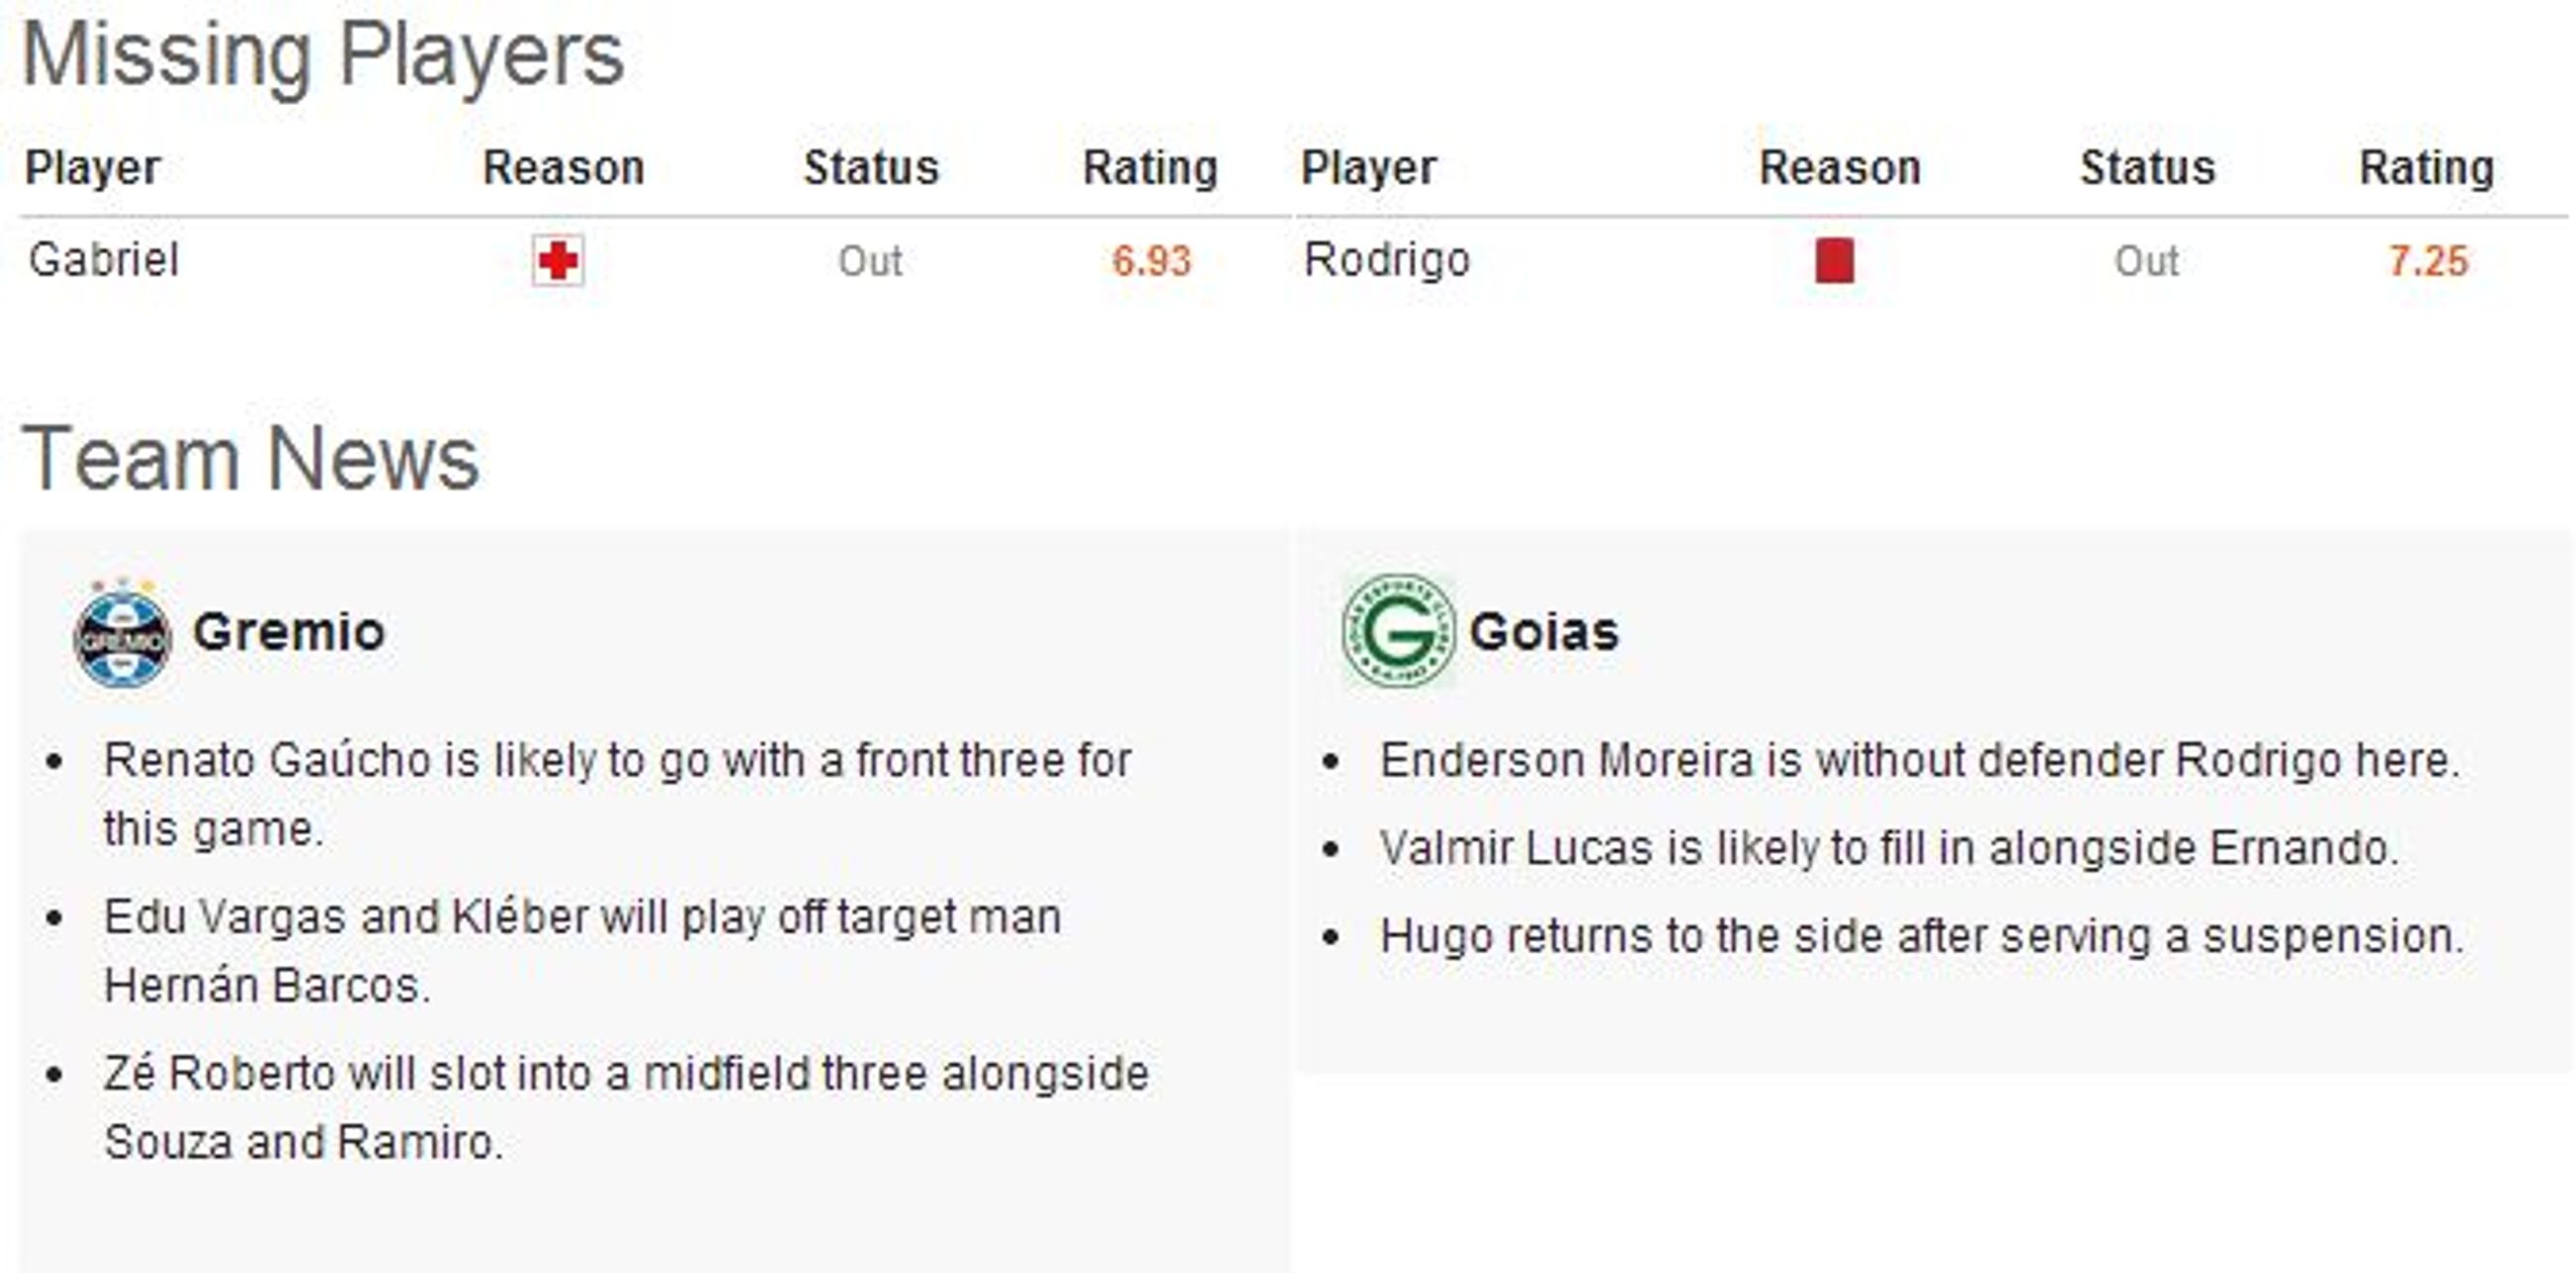2576x1273 pixels.
Task: Open the player link for Gabriel
Action: pyautogui.click(x=104, y=260)
